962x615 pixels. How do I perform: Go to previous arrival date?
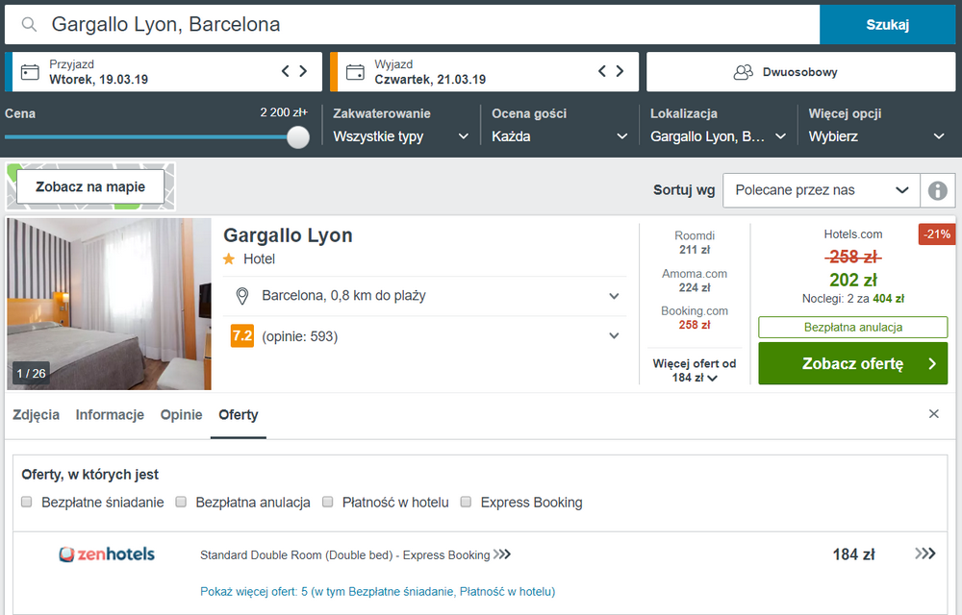coord(286,71)
